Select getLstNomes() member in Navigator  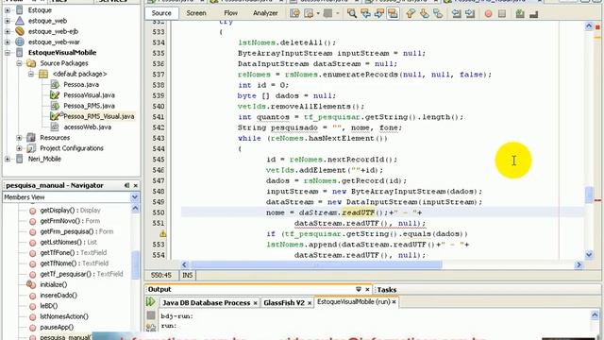[69, 242]
